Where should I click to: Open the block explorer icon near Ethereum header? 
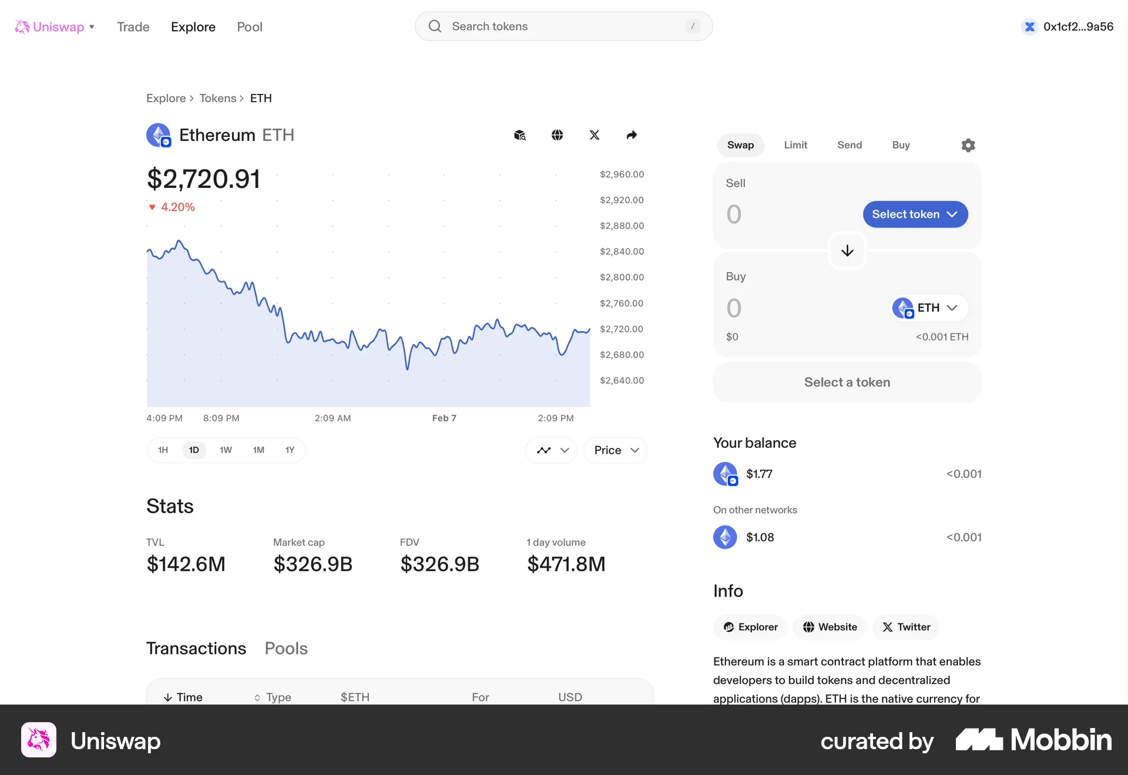coord(519,135)
